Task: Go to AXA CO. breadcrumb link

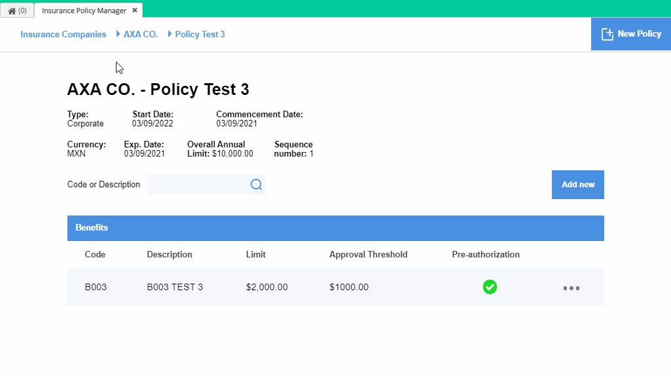Action: [x=141, y=34]
